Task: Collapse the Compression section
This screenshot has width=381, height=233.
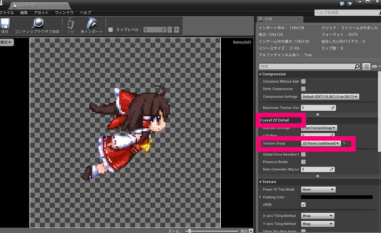Action: point(260,74)
